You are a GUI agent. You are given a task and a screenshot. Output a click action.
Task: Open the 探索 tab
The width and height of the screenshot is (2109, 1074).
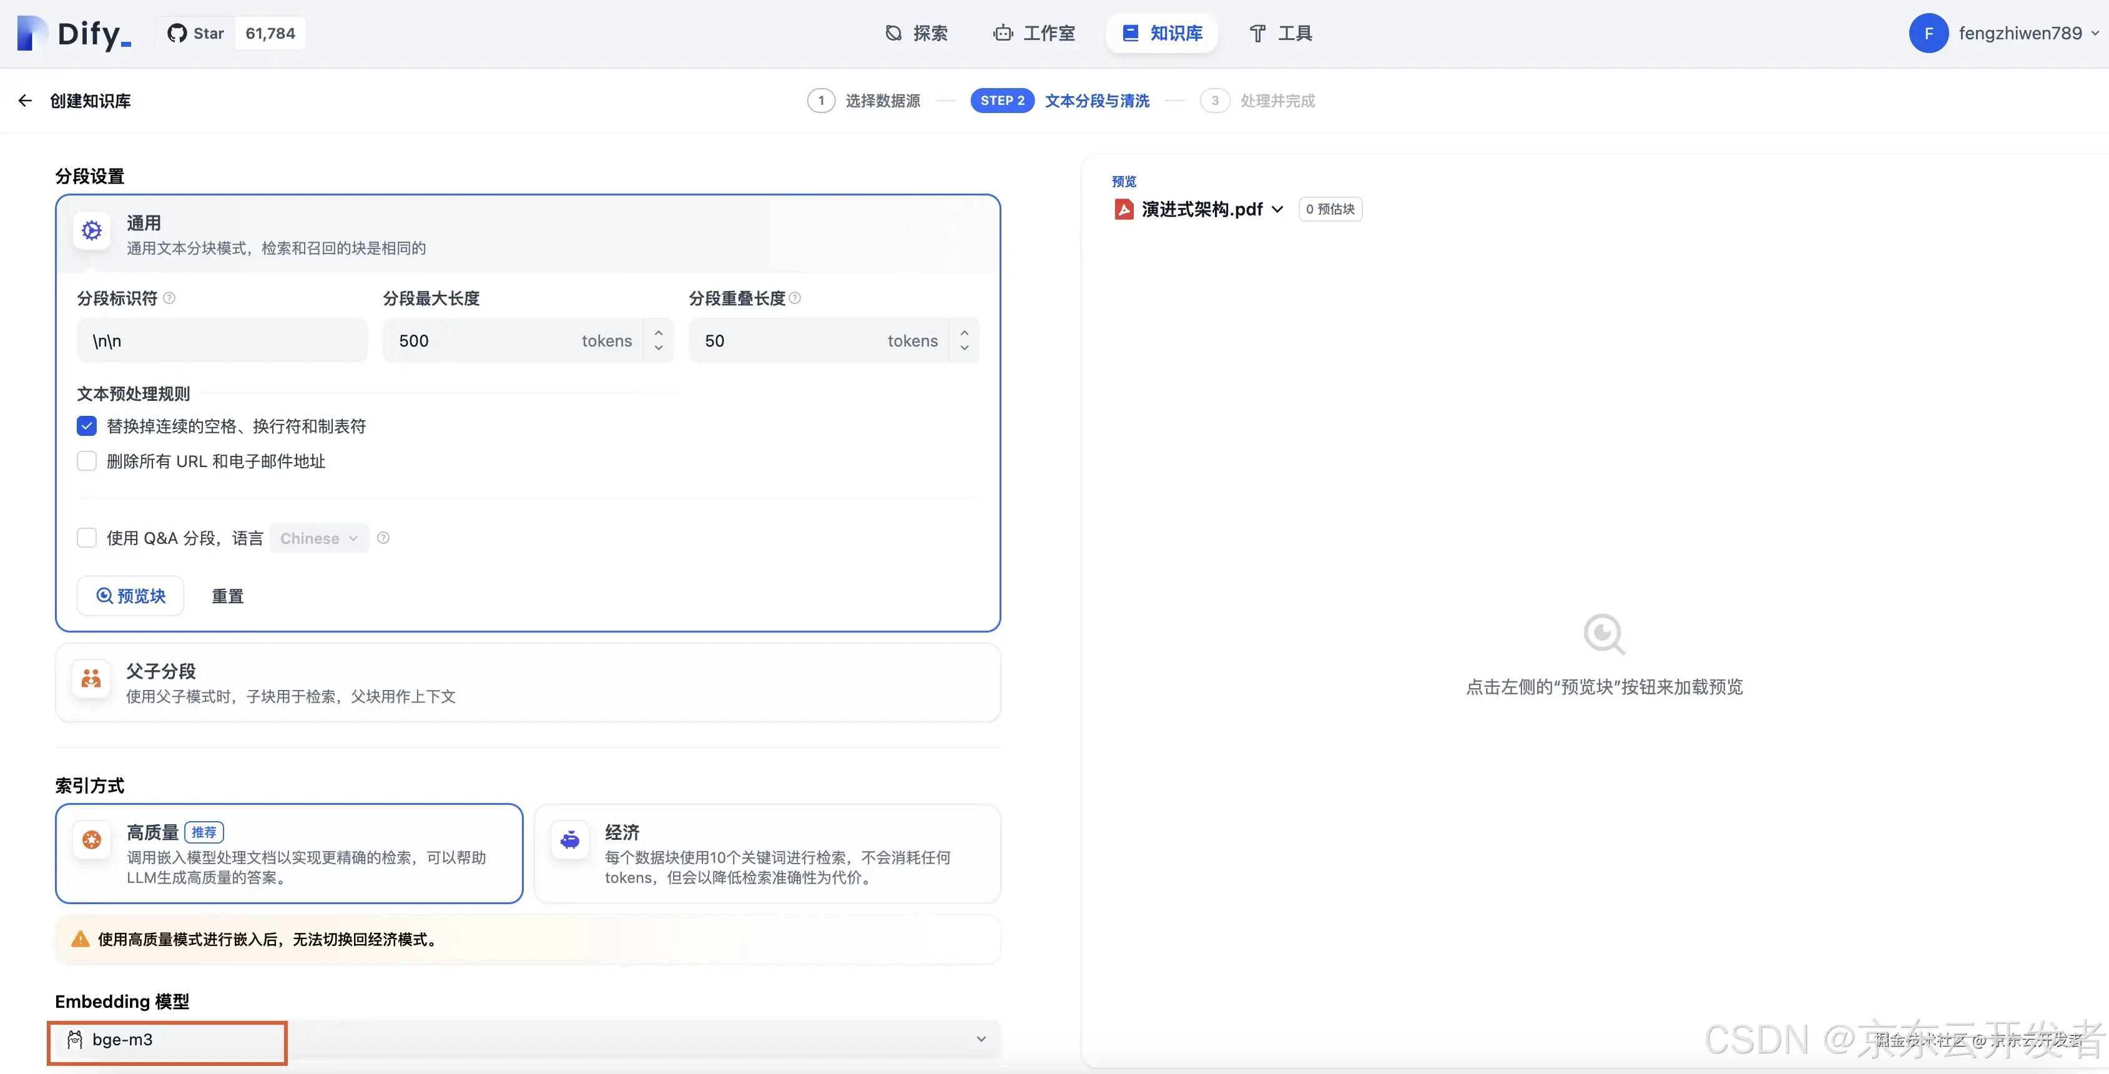(x=916, y=34)
